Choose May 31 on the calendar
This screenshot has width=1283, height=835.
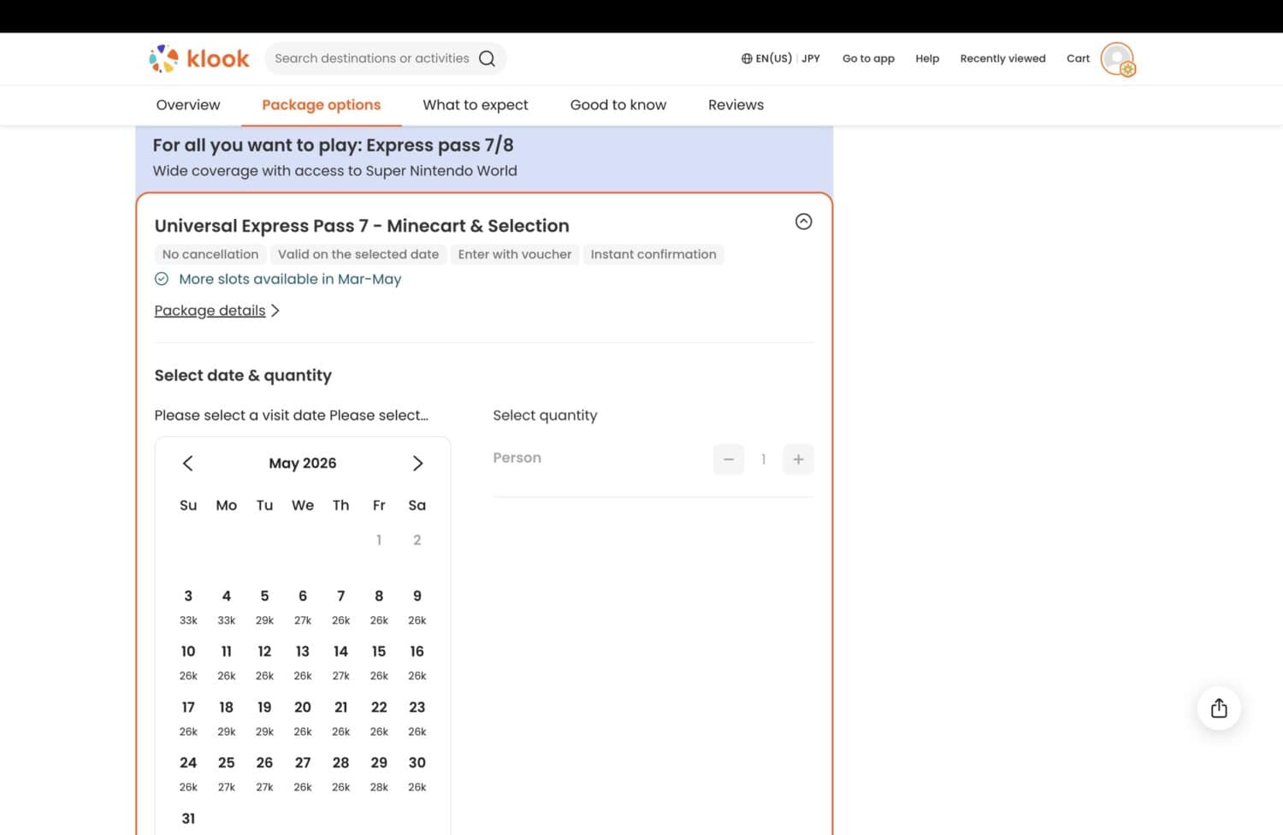(188, 820)
